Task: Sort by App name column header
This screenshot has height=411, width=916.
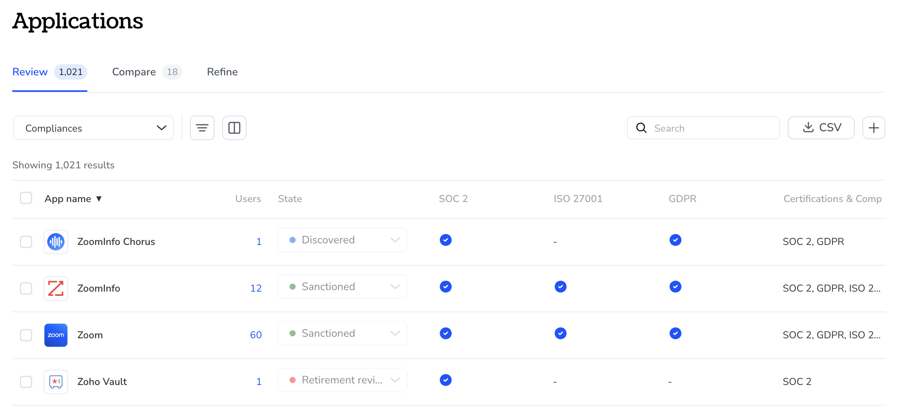Action: pyautogui.click(x=73, y=199)
